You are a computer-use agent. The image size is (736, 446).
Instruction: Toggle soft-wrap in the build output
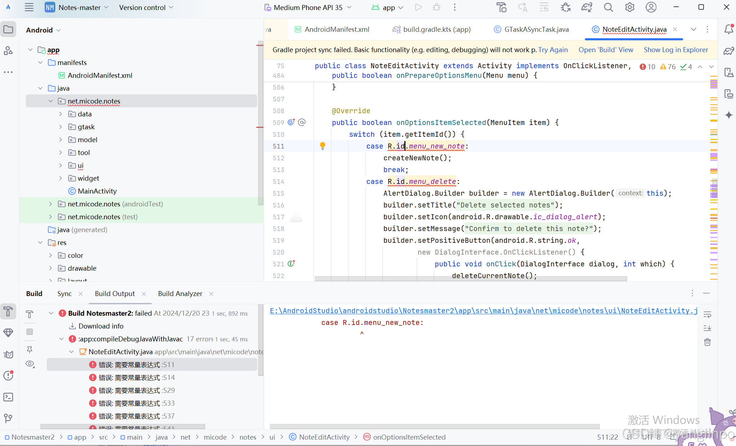tap(707, 314)
